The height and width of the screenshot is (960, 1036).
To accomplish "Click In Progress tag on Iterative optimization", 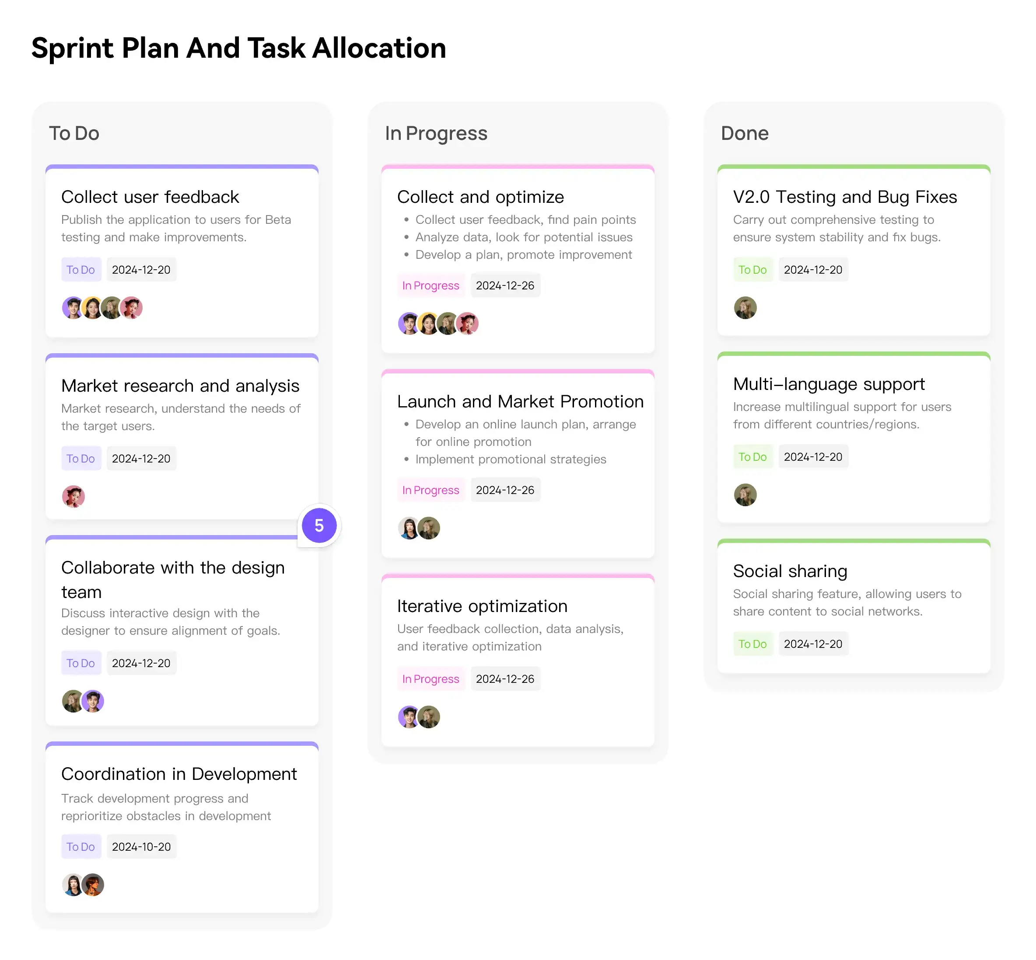I will point(430,679).
